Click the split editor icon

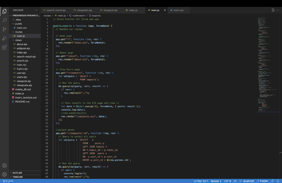point(273,10)
